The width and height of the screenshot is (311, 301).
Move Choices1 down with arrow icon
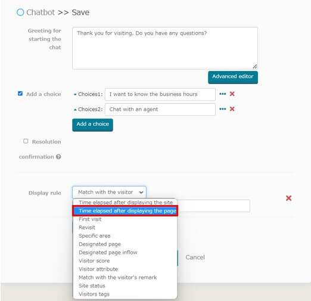pos(75,94)
